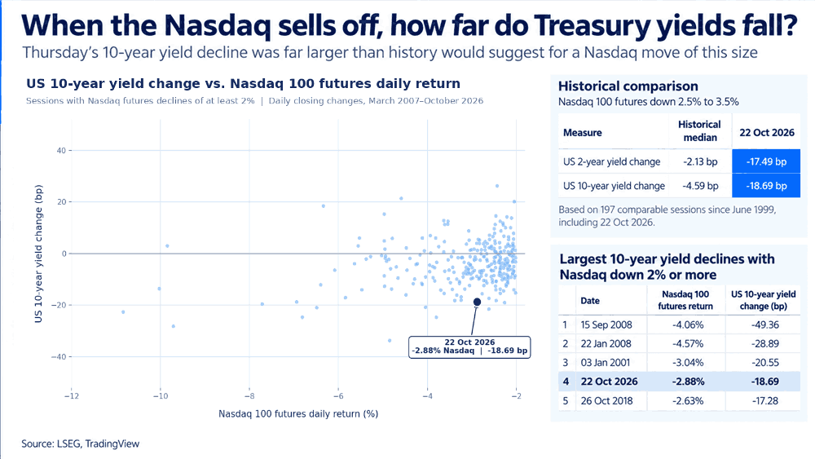Click the Historical comparison panel title
This screenshot has width=815, height=459.
point(628,86)
